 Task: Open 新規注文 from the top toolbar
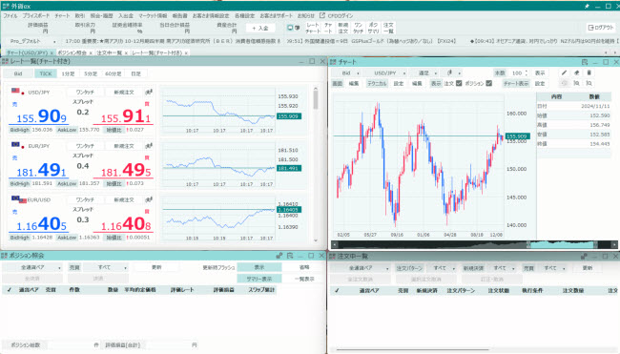pos(342,28)
